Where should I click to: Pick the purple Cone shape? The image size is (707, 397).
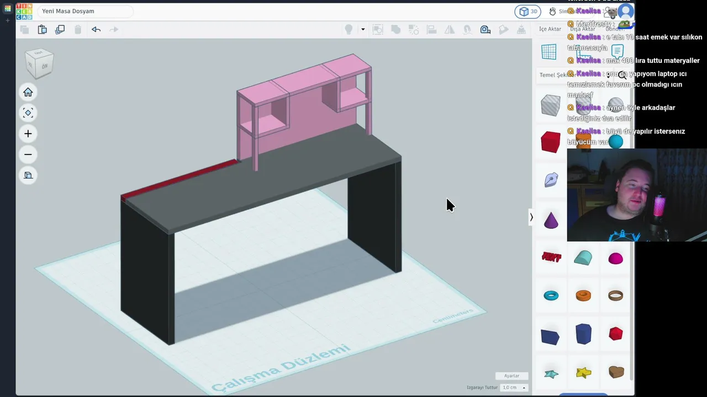click(x=551, y=219)
